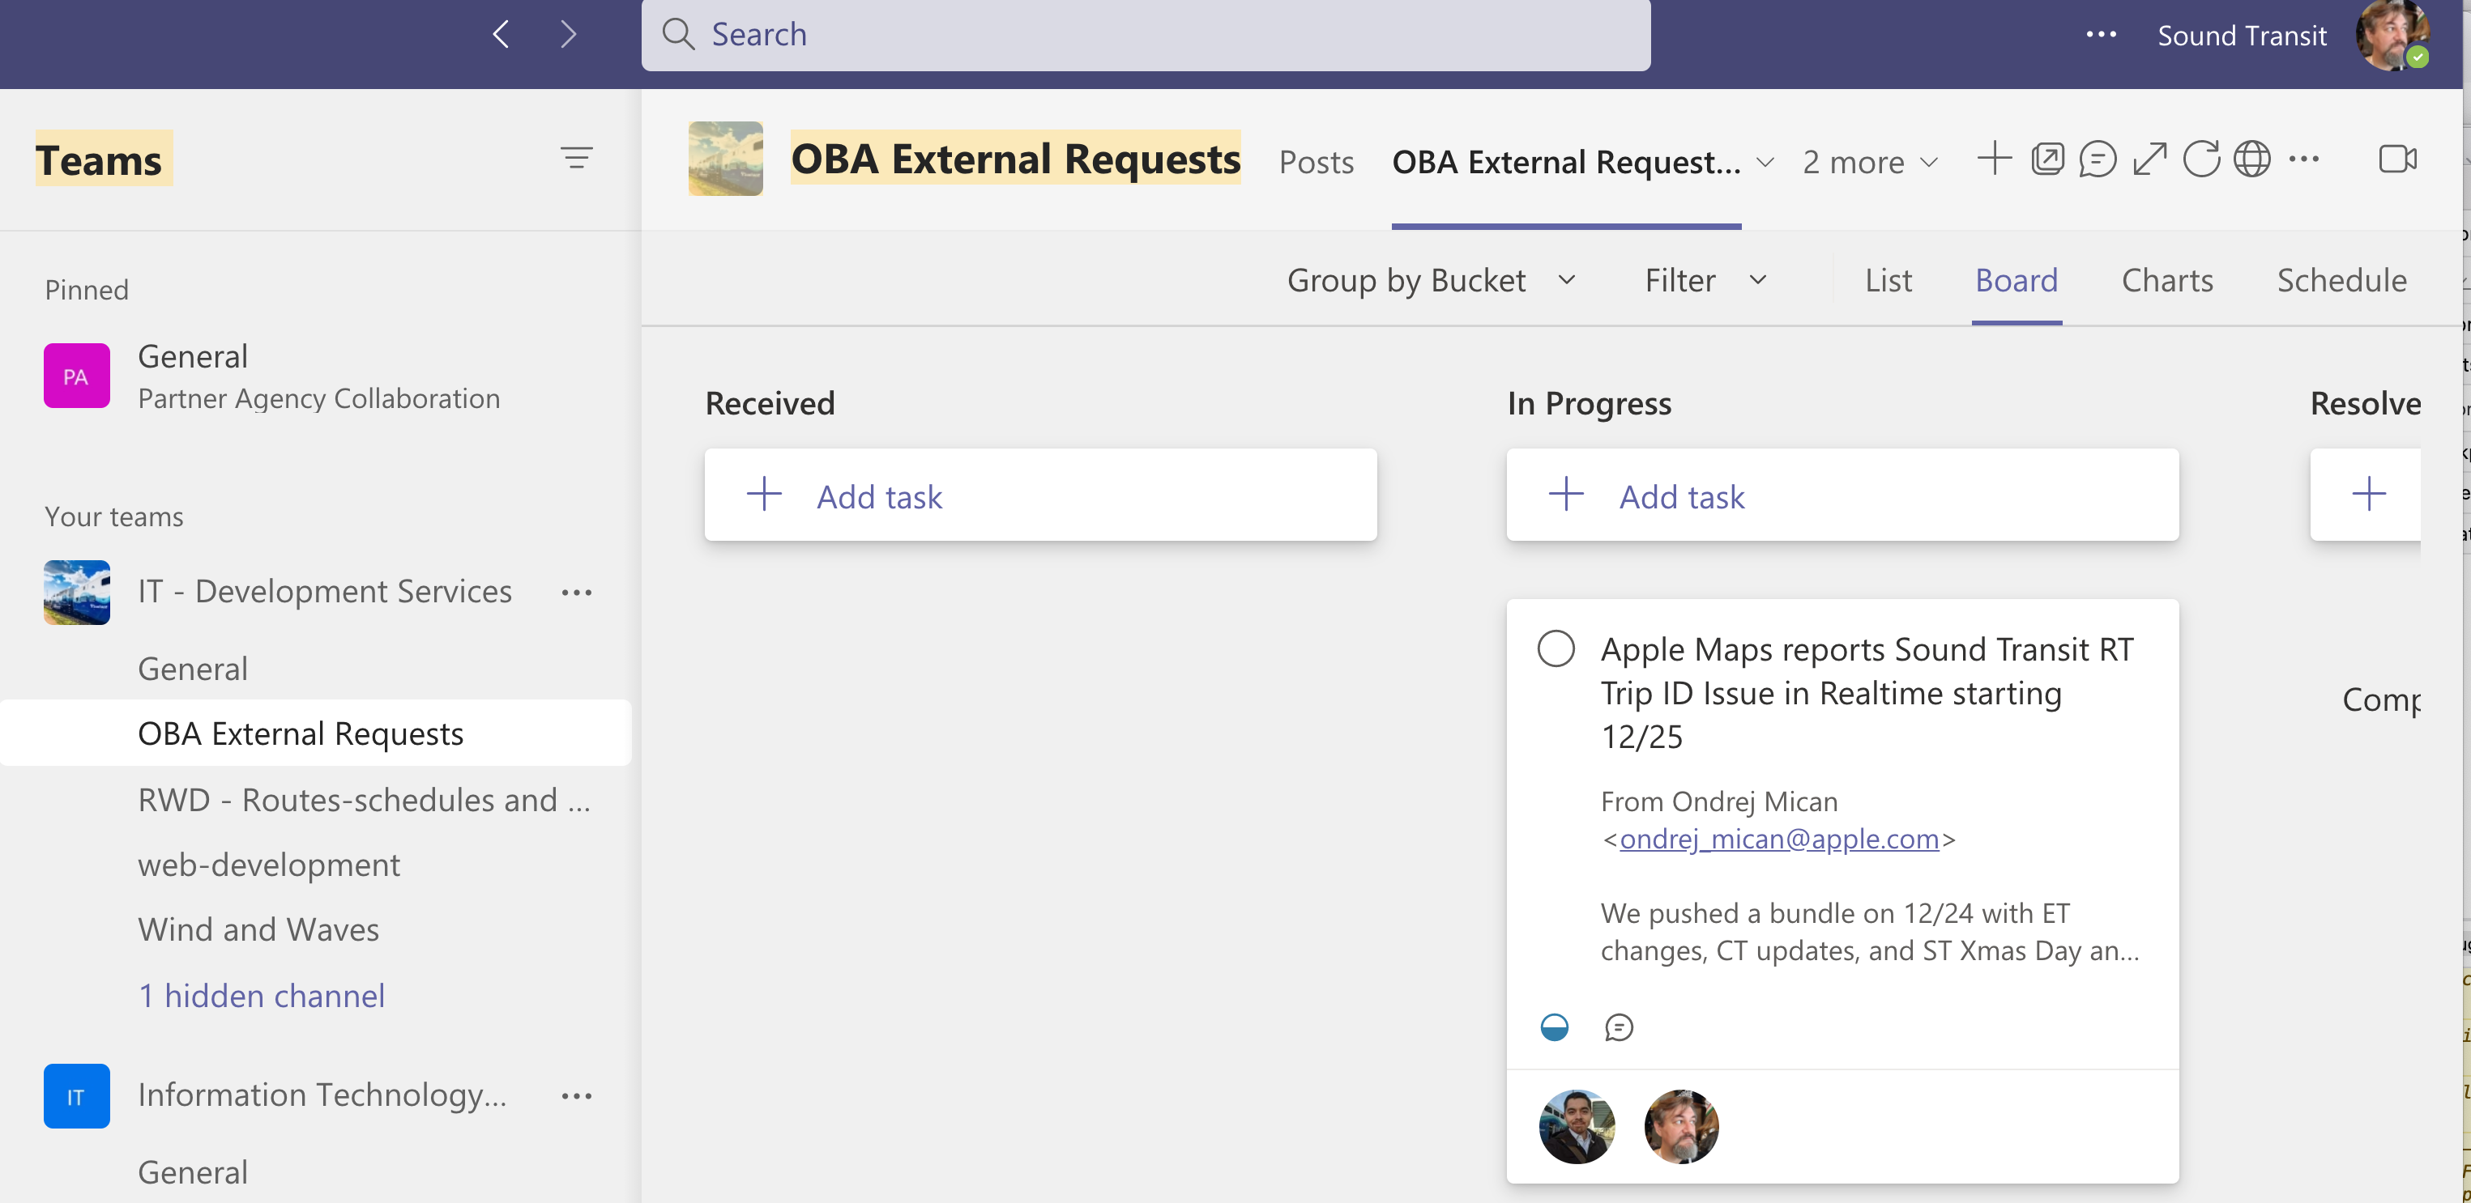Click the Search field
The image size is (2471, 1203).
1146,35
